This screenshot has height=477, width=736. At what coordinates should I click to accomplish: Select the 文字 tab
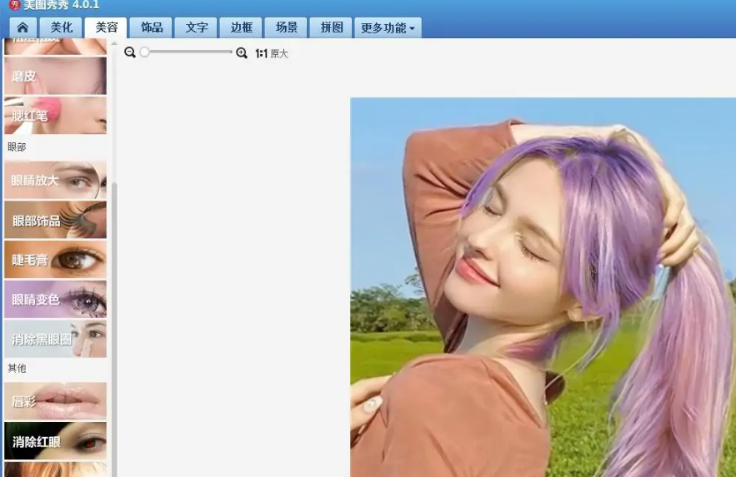click(x=196, y=27)
